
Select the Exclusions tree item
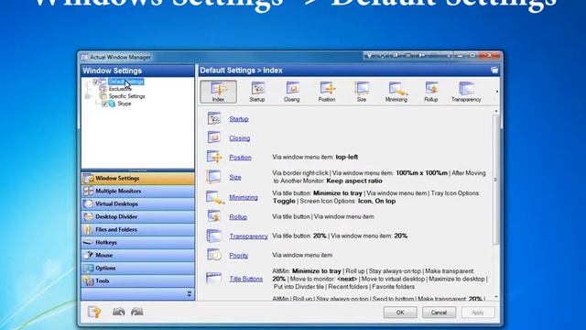click(120, 89)
